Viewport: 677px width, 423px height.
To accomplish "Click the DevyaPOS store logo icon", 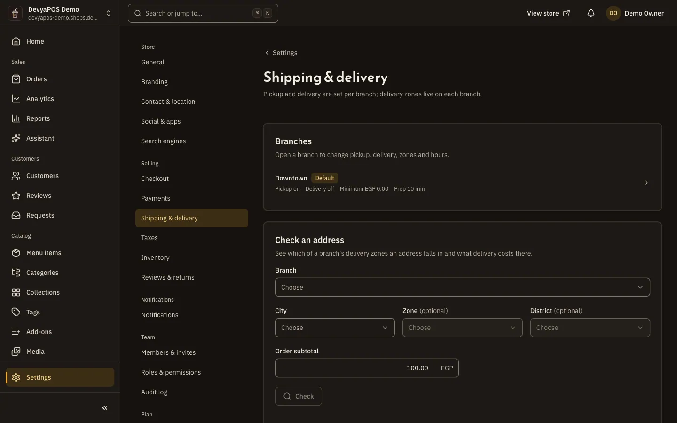I will [x=15, y=13].
